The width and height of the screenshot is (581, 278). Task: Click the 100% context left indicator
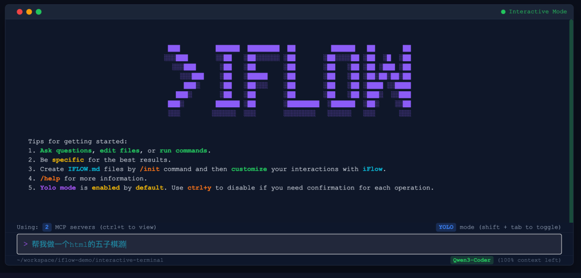[x=529, y=260]
